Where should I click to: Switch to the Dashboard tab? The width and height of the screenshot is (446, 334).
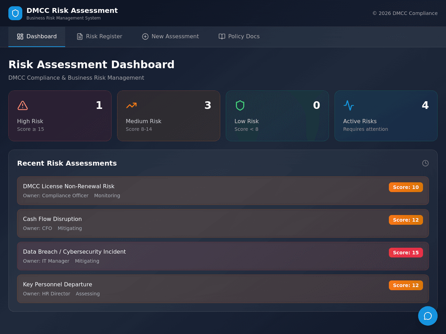pyautogui.click(x=37, y=37)
